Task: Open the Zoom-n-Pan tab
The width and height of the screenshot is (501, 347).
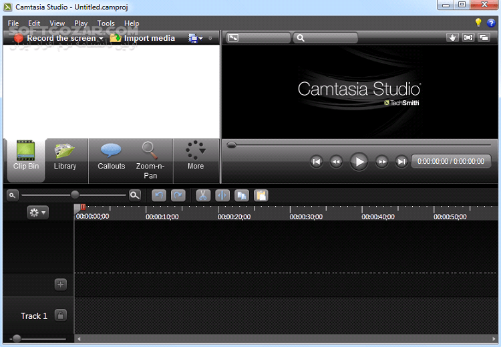Action: pyautogui.click(x=150, y=160)
